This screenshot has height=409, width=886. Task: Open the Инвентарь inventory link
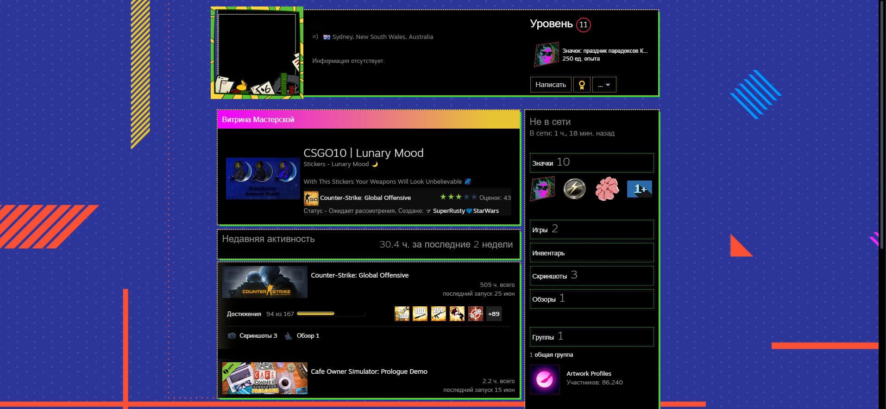592,253
